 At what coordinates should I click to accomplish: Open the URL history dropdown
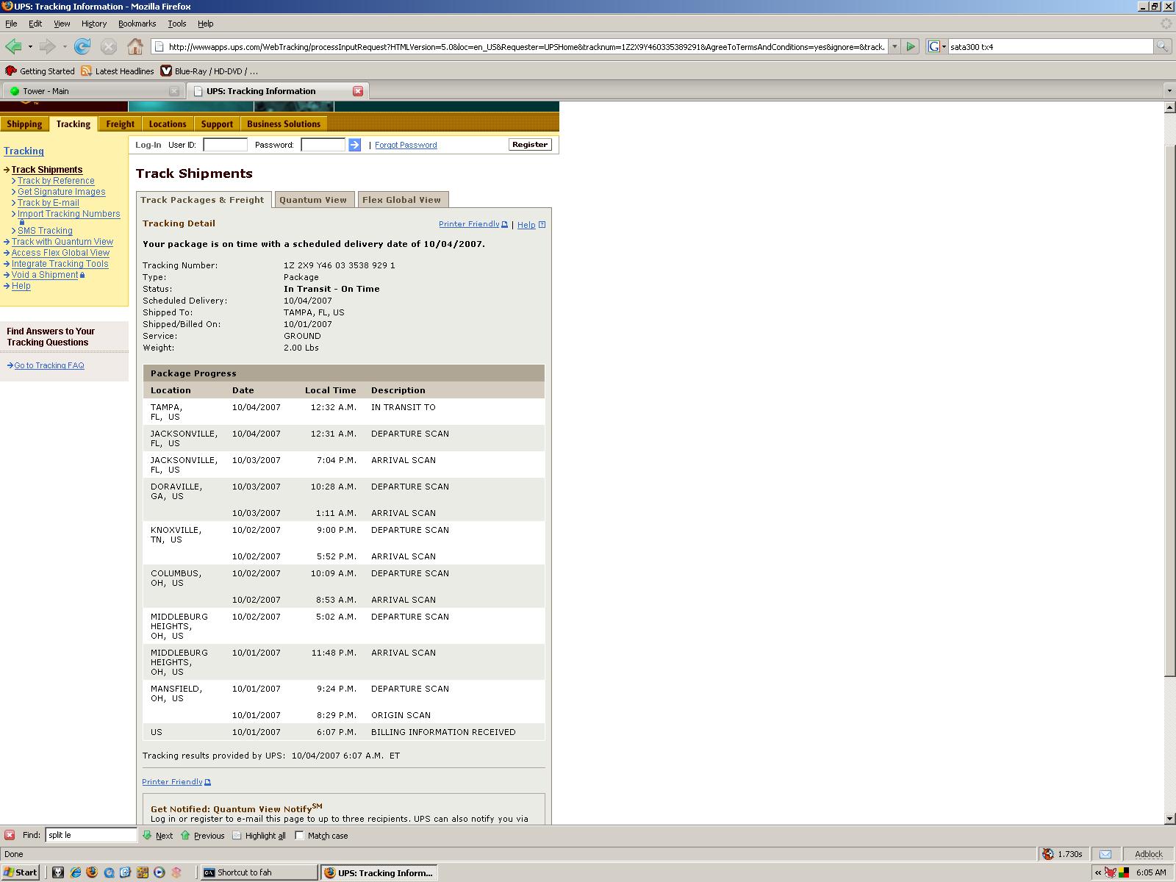(x=894, y=47)
